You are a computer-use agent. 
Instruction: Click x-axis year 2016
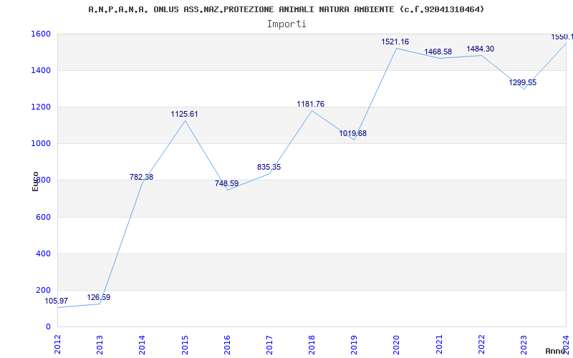click(227, 344)
